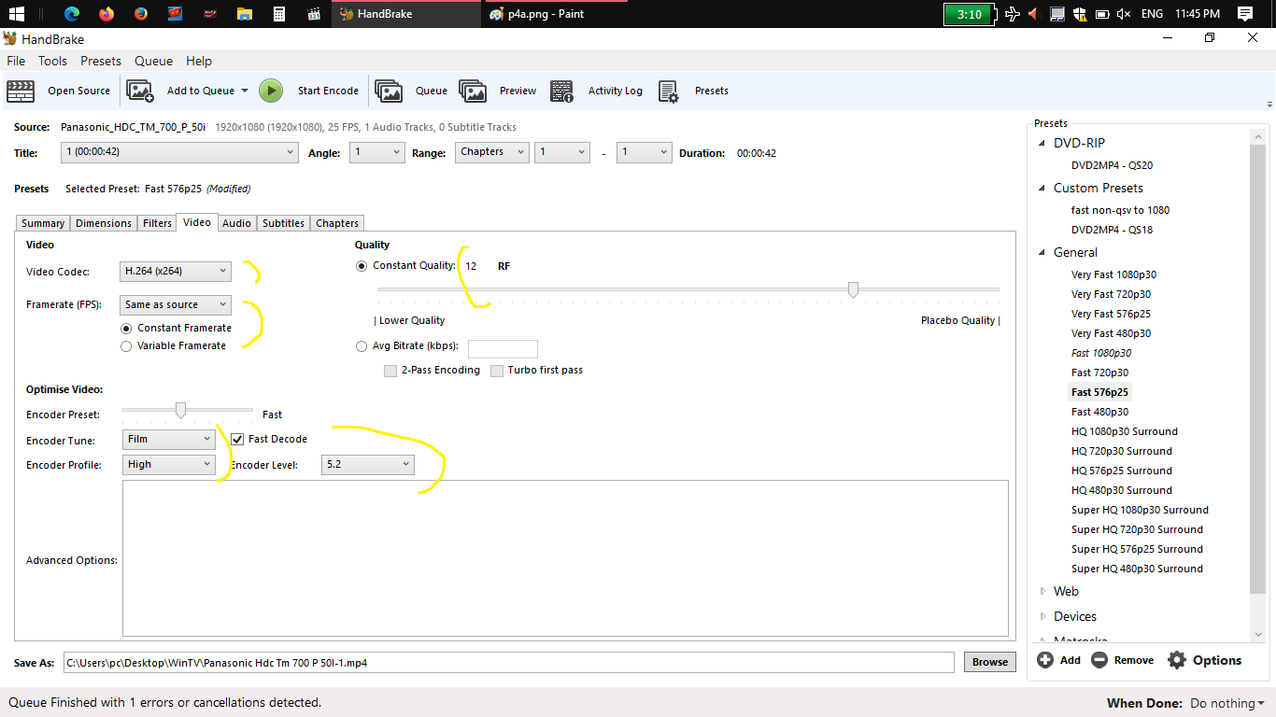Image resolution: width=1276 pixels, height=717 pixels.
Task: Open the Title dropdown
Action: (x=180, y=152)
